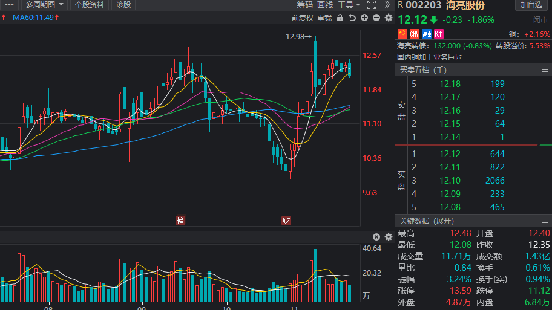Image resolution: width=552 pixels, height=310 pixels.
Task: Click the undo arrow icon above chart
Action: point(352,18)
